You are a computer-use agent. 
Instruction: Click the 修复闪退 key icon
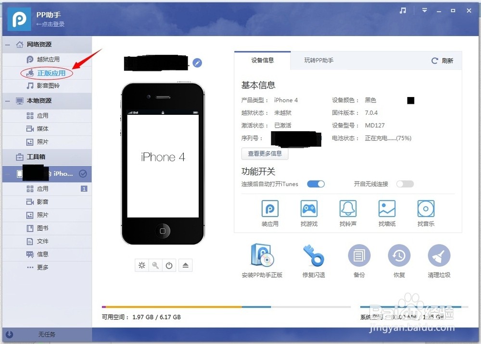(314, 255)
